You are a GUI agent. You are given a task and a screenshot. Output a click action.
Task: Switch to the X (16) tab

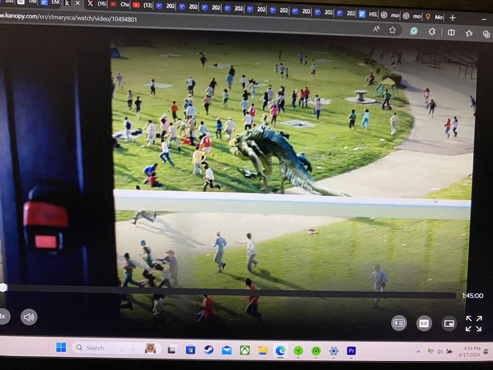97,4
